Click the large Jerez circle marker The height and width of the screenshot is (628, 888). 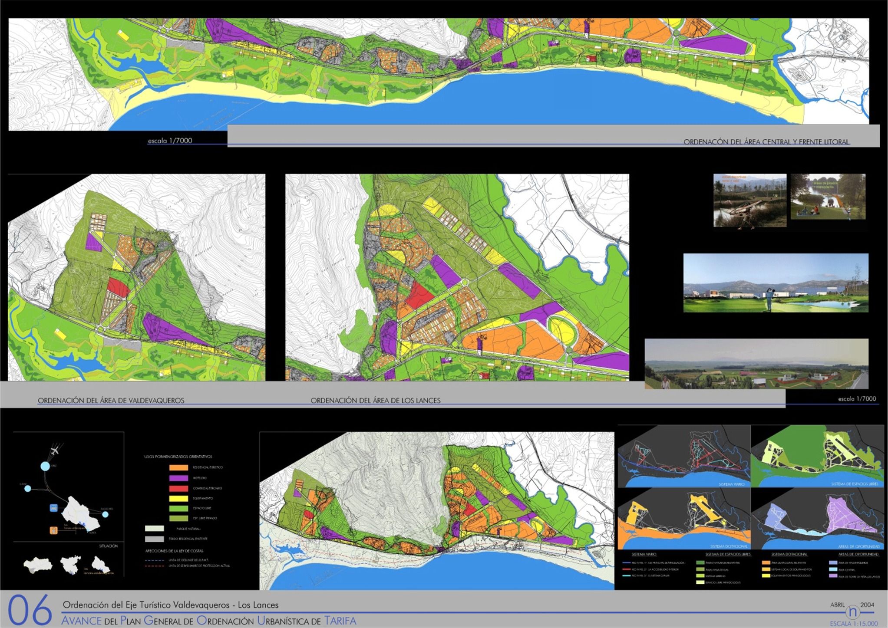(x=45, y=466)
